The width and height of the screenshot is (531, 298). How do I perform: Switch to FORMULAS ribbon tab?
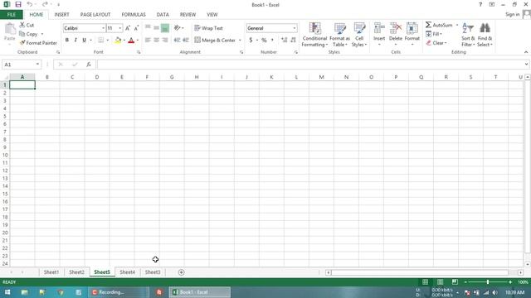134,15
